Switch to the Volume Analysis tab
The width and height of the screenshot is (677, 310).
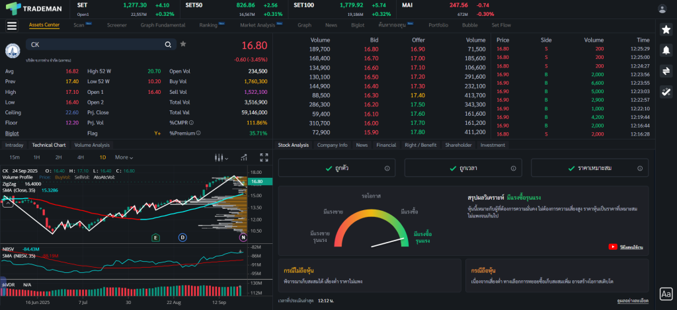click(92, 145)
